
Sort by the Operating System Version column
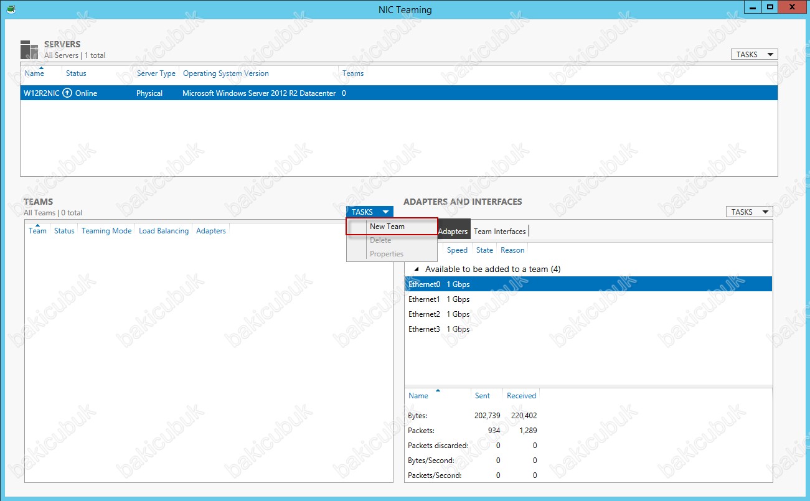coord(226,73)
